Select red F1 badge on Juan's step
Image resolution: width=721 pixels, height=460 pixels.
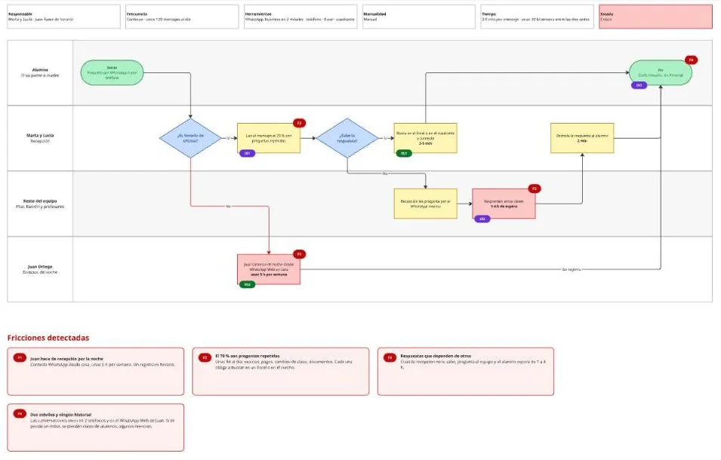pyautogui.click(x=299, y=254)
